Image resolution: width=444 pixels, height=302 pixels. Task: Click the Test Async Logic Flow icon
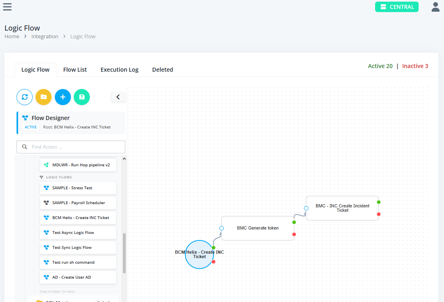(x=46, y=233)
